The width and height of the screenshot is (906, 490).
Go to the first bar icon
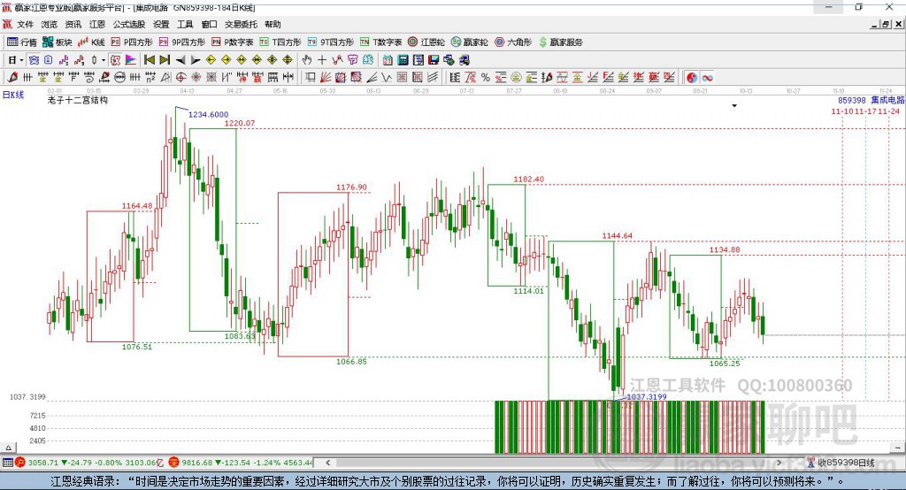tap(149, 60)
